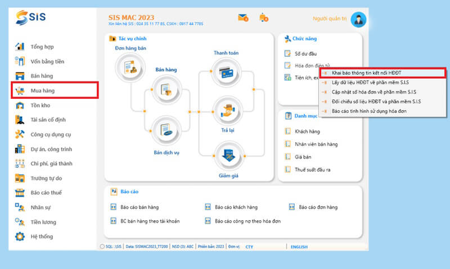Click the Đơn hàng bán workflow icon
The width and height of the screenshot is (450, 269).
(130, 67)
